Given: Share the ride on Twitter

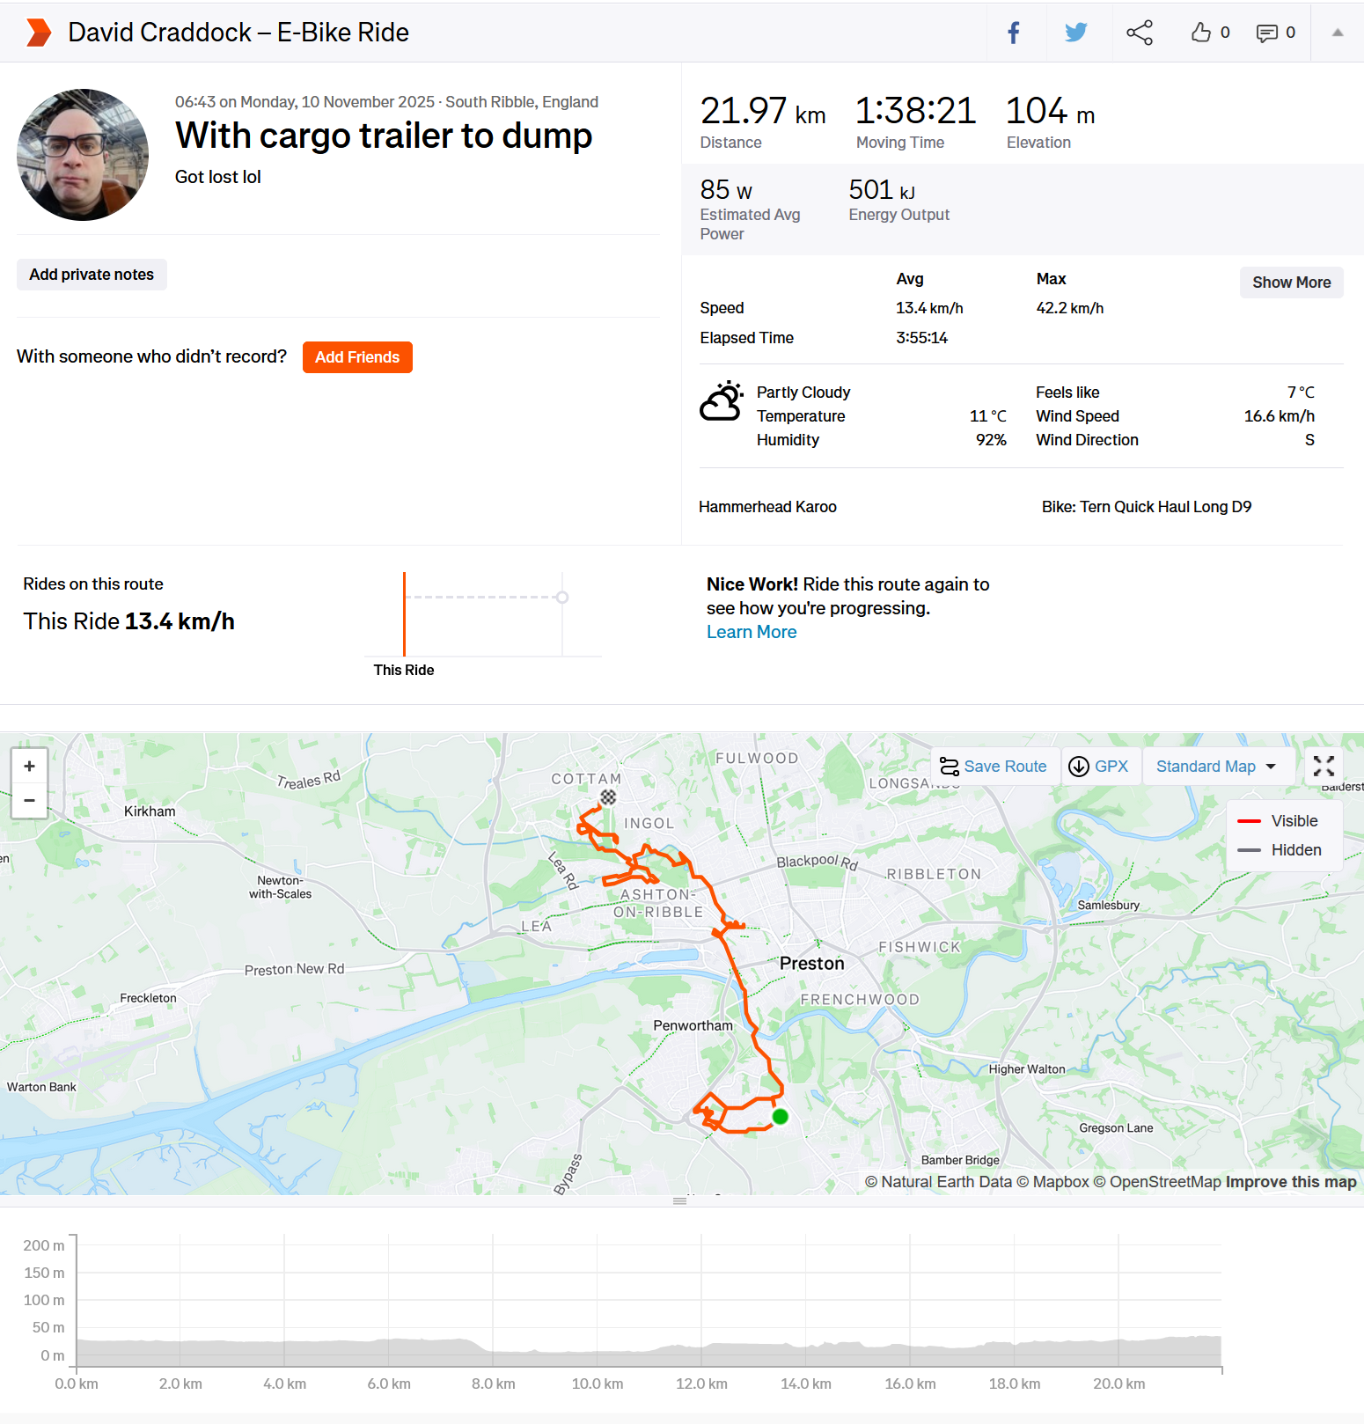Looking at the screenshot, I should pos(1075,33).
